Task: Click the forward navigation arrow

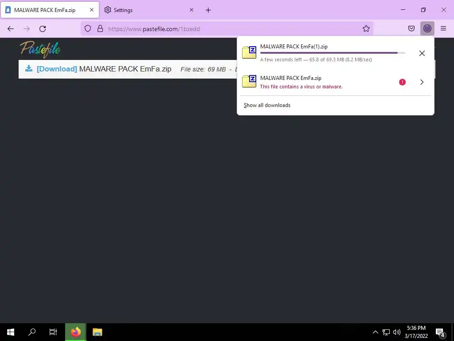Action: pos(27,28)
